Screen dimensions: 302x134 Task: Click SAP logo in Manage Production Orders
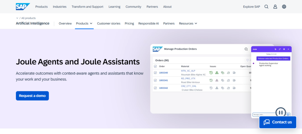[x=157, y=49]
